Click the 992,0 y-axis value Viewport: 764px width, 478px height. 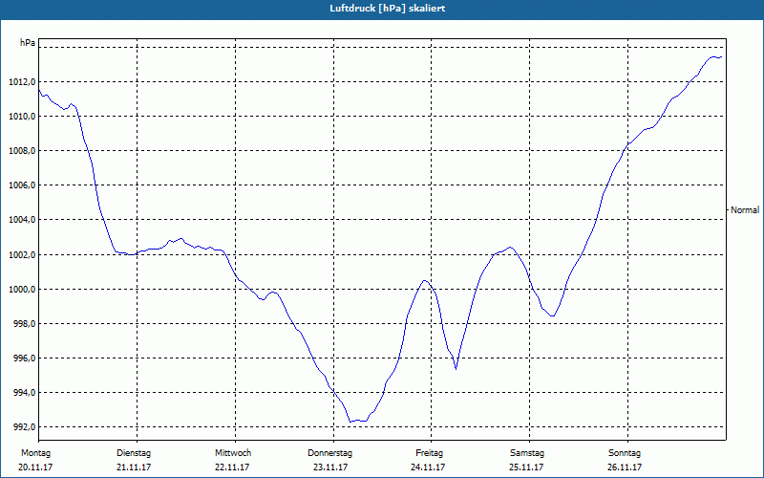click(x=25, y=427)
